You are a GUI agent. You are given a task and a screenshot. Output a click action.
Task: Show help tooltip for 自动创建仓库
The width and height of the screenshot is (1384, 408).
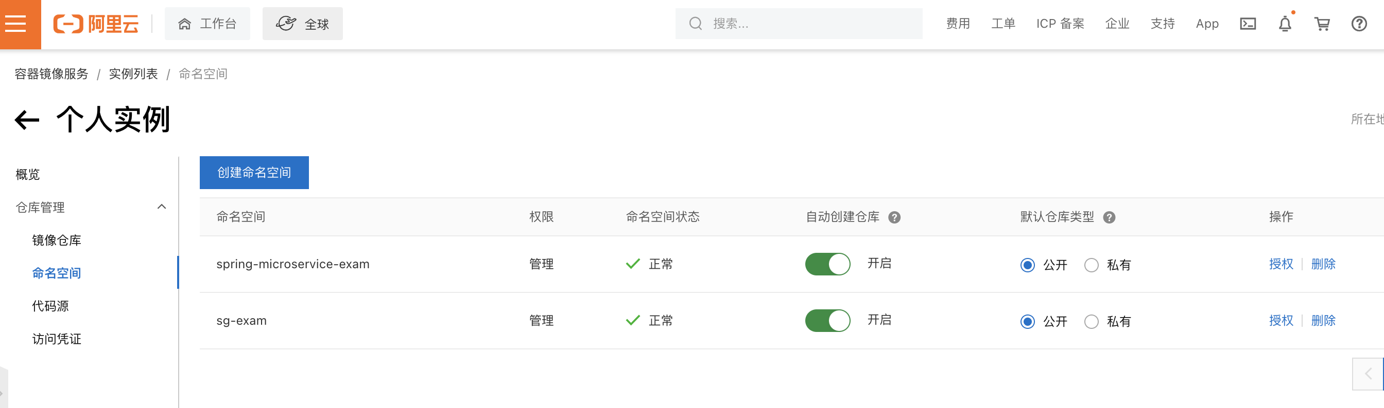click(x=894, y=217)
